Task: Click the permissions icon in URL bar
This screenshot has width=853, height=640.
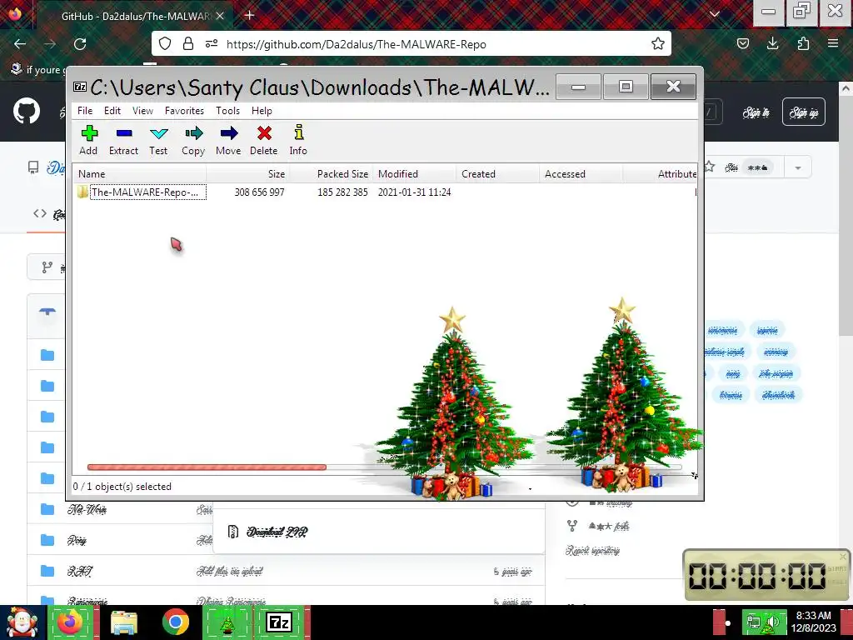Action: coord(212,43)
